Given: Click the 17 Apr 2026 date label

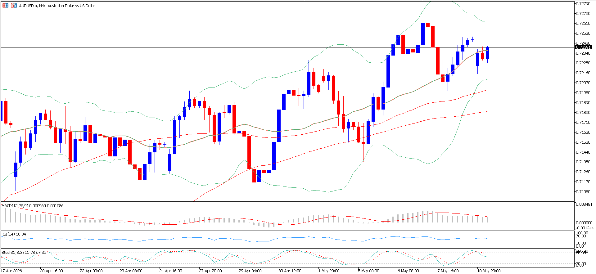Looking at the screenshot, I should pyautogui.click(x=11, y=271).
